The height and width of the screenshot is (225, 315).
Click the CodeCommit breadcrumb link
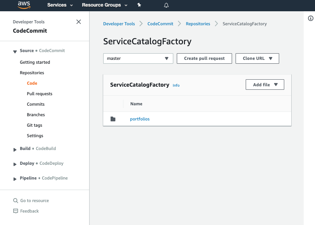pos(160,24)
